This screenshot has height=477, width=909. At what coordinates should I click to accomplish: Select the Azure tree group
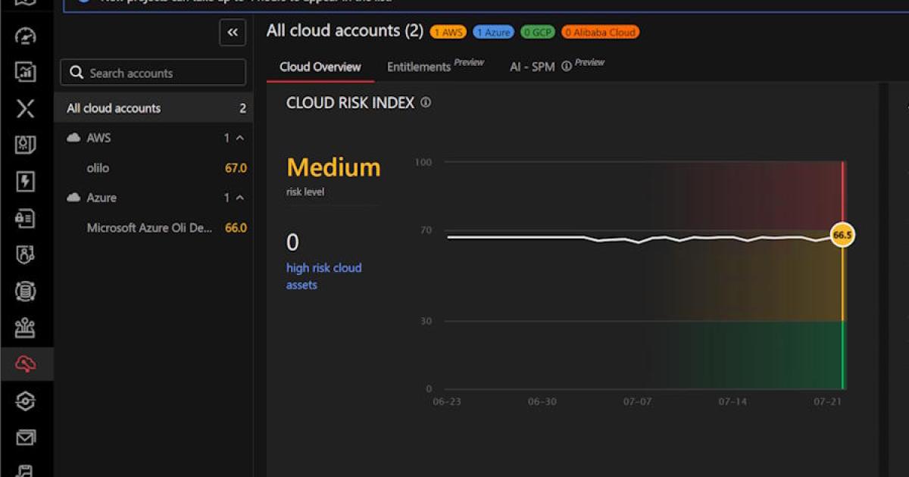154,198
